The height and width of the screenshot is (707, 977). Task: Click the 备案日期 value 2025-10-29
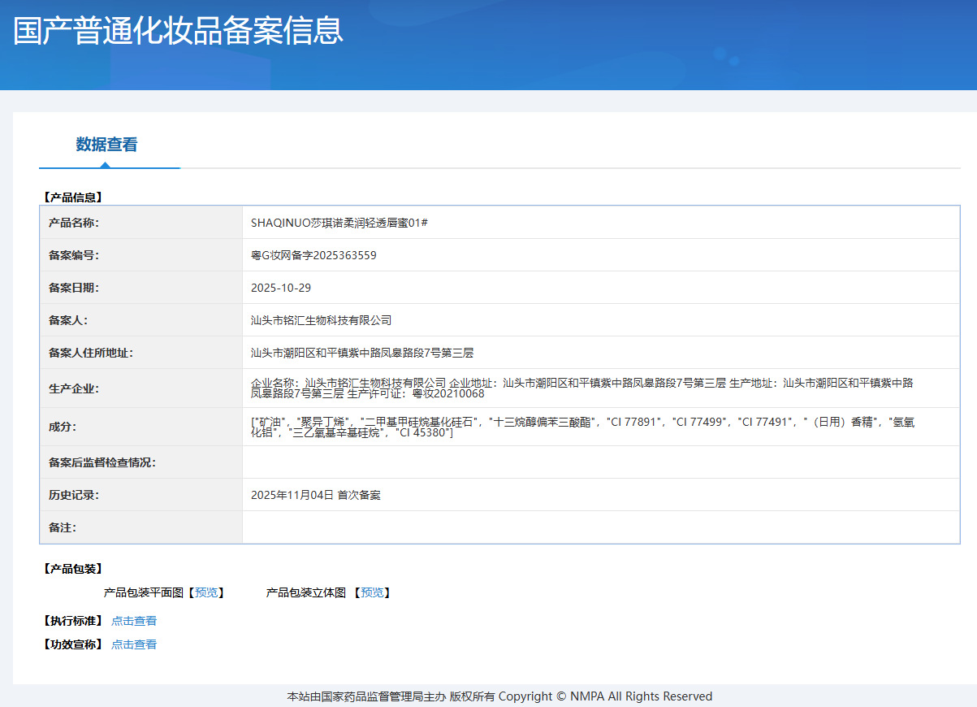point(281,288)
